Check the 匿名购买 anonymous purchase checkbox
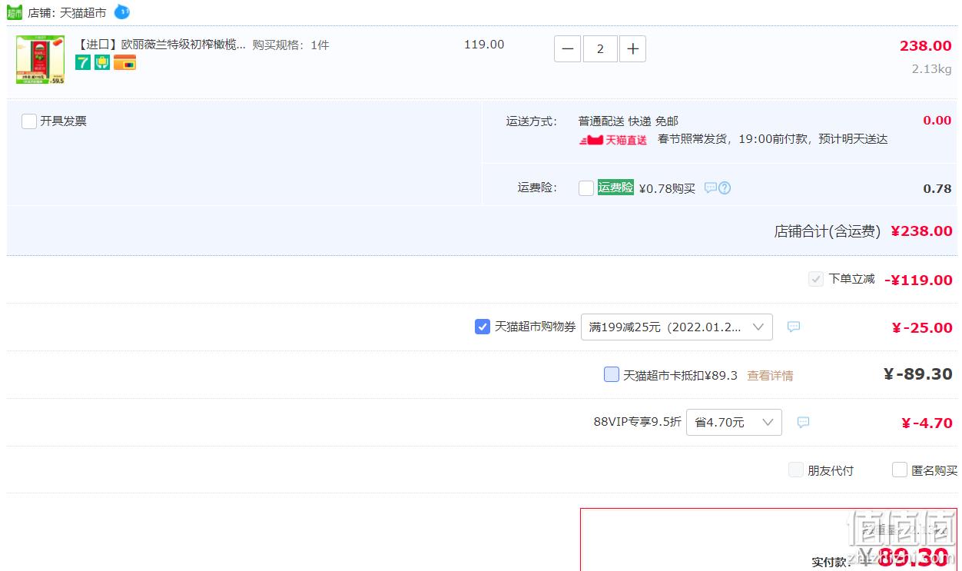 [x=900, y=470]
